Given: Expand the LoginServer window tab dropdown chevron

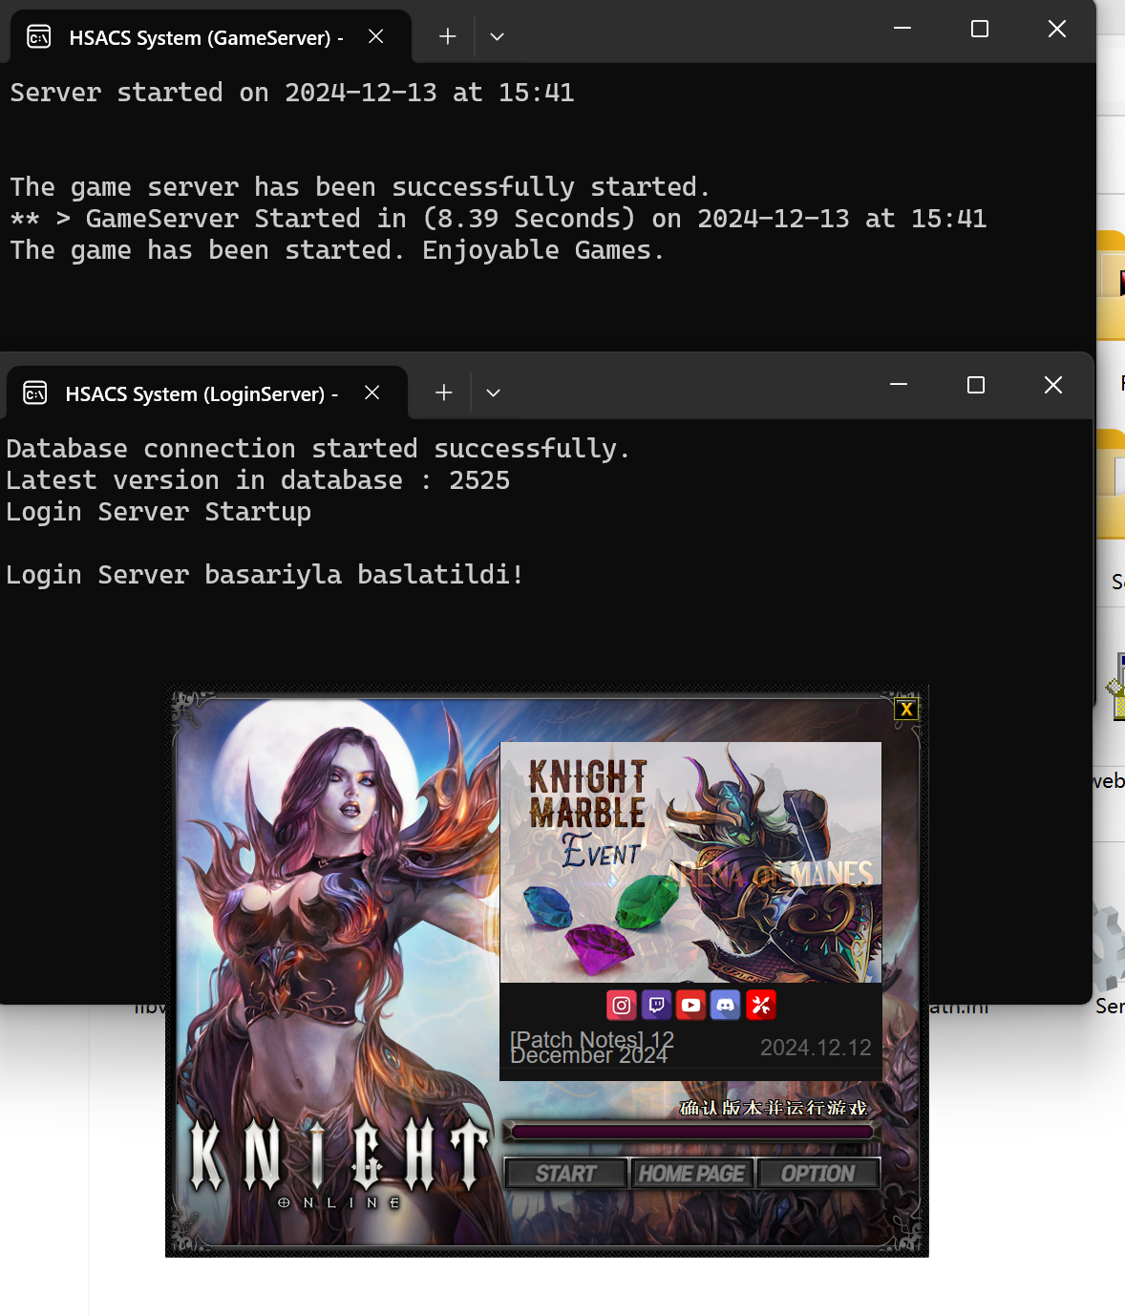Looking at the screenshot, I should 493,393.
